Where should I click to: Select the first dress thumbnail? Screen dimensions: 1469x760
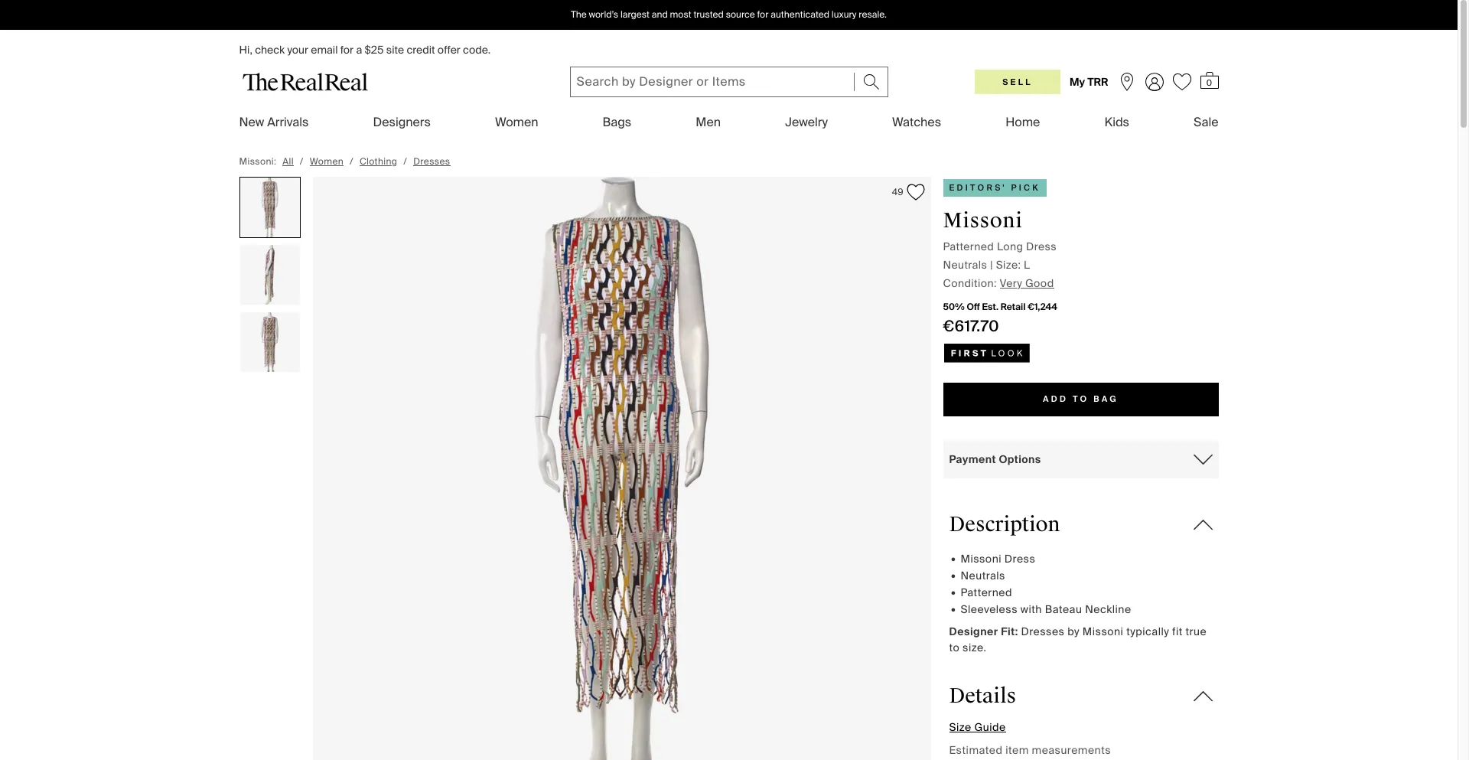pyautogui.click(x=270, y=207)
